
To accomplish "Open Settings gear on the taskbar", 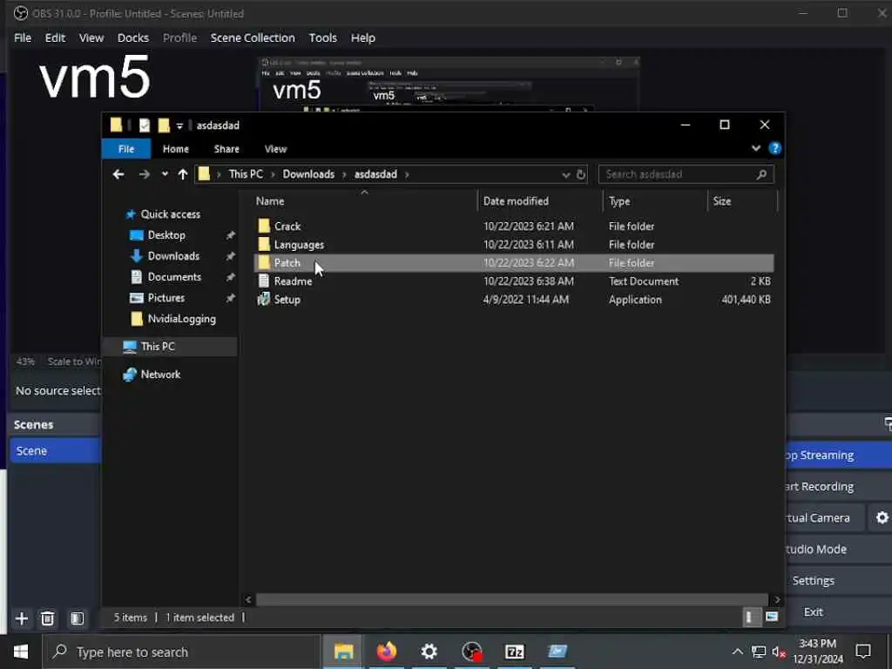I will [429, 652].
